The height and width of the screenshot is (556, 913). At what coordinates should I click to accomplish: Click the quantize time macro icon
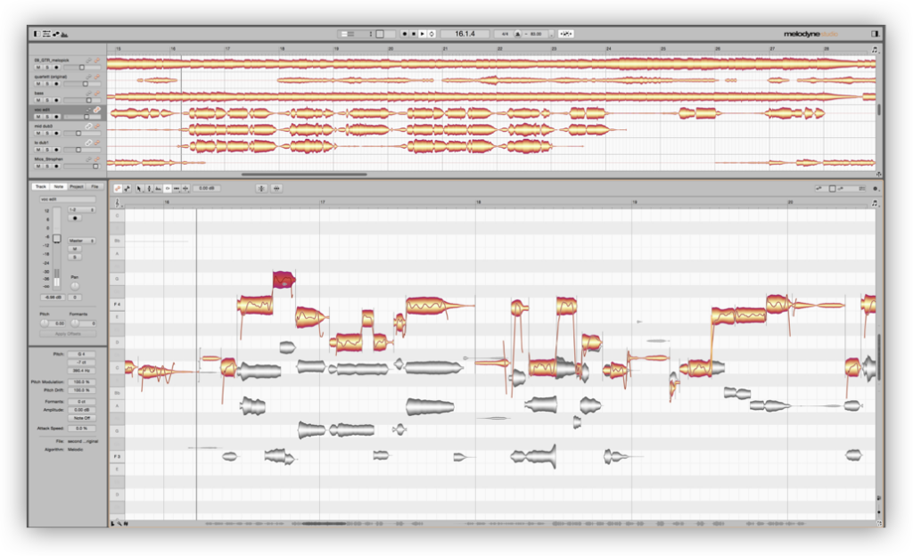click(x=276, y=188)
